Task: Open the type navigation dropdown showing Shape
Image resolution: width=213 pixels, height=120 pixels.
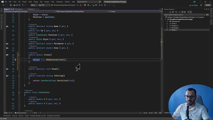Action: [82, 12]
